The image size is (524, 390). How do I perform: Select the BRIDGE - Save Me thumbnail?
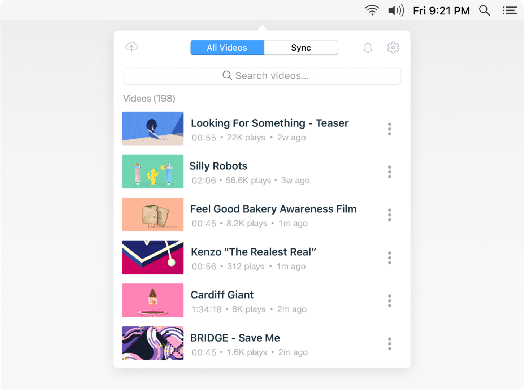[x=153, y=343]
